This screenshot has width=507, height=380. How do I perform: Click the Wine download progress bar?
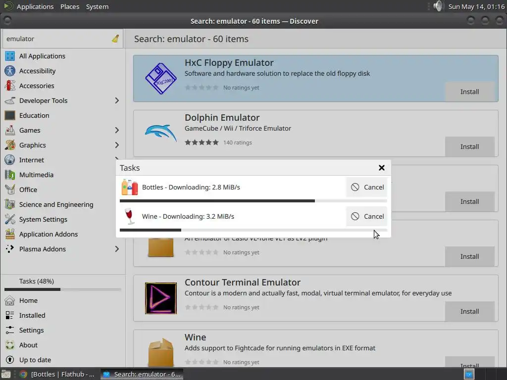coord(253,230)
